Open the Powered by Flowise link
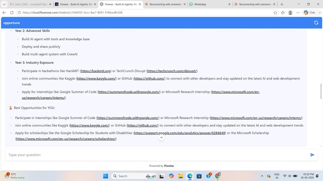 coord(169,166)
